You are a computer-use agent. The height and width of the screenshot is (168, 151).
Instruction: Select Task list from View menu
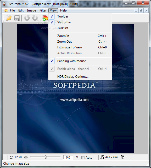coord(80,28)
